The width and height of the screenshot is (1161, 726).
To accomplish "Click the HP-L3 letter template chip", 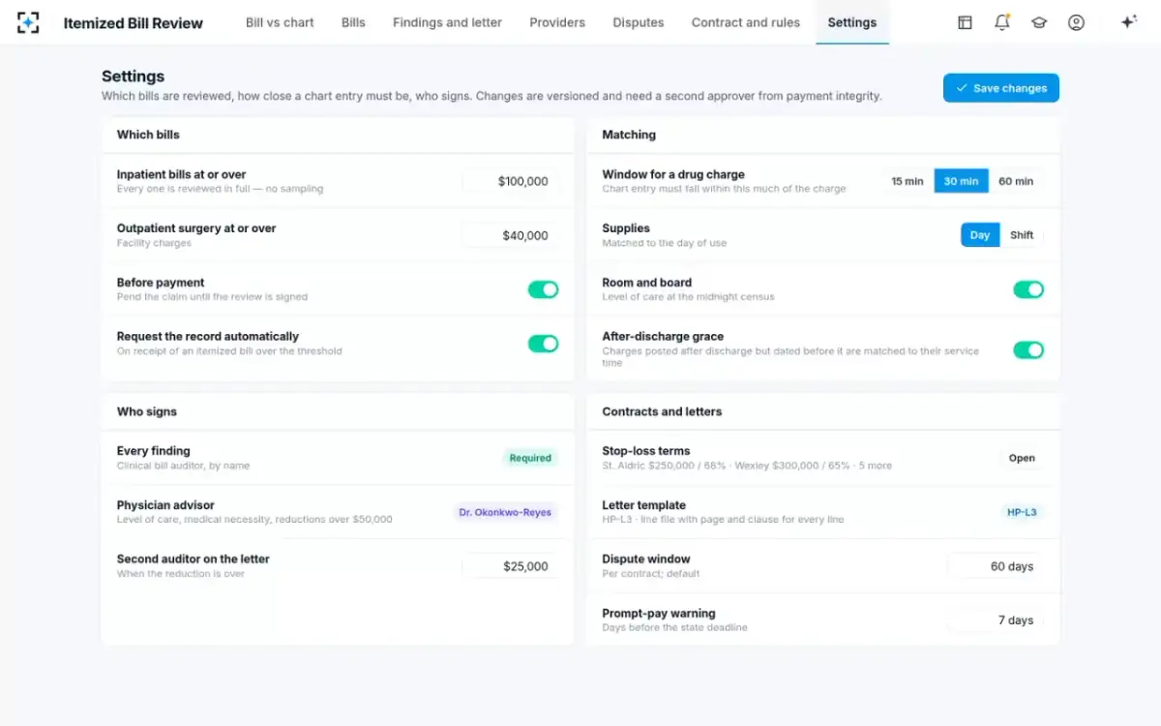I will pyautogui.click(x=1022, y=512).
